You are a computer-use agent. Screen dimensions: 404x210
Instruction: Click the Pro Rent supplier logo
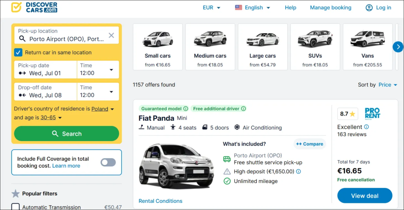click(x=372, y=114)
